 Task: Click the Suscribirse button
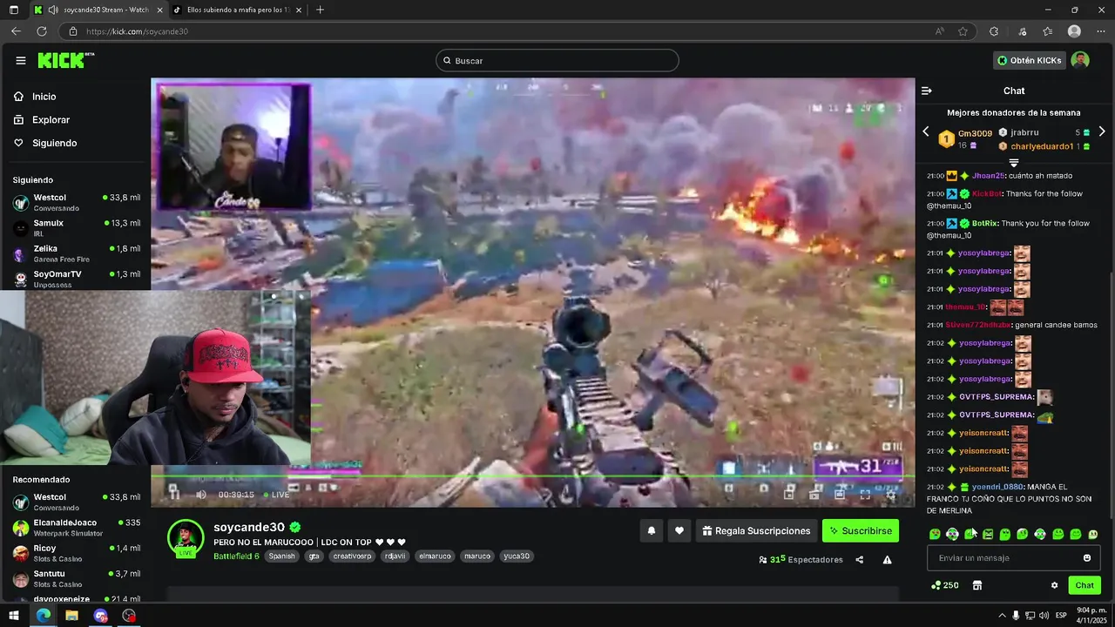pos(861,530)
